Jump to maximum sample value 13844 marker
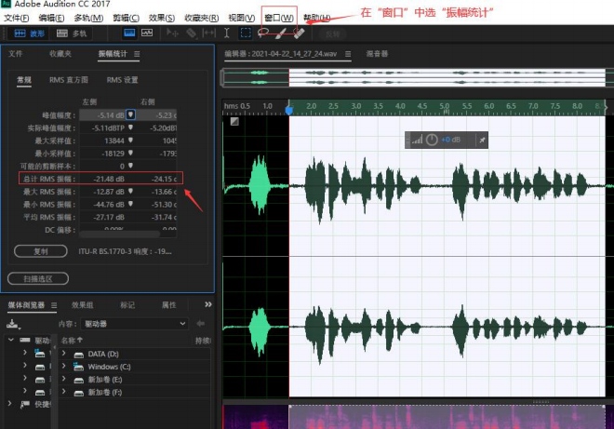The height and width of the screenshot is (429, 614). click(x=131, y=141)
